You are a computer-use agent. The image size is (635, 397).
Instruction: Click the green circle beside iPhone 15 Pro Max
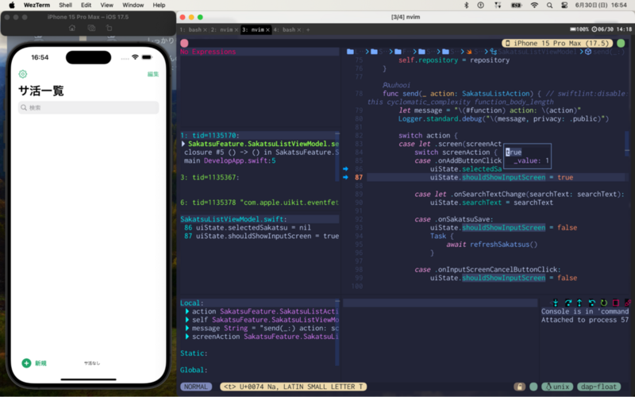(621, 43)
